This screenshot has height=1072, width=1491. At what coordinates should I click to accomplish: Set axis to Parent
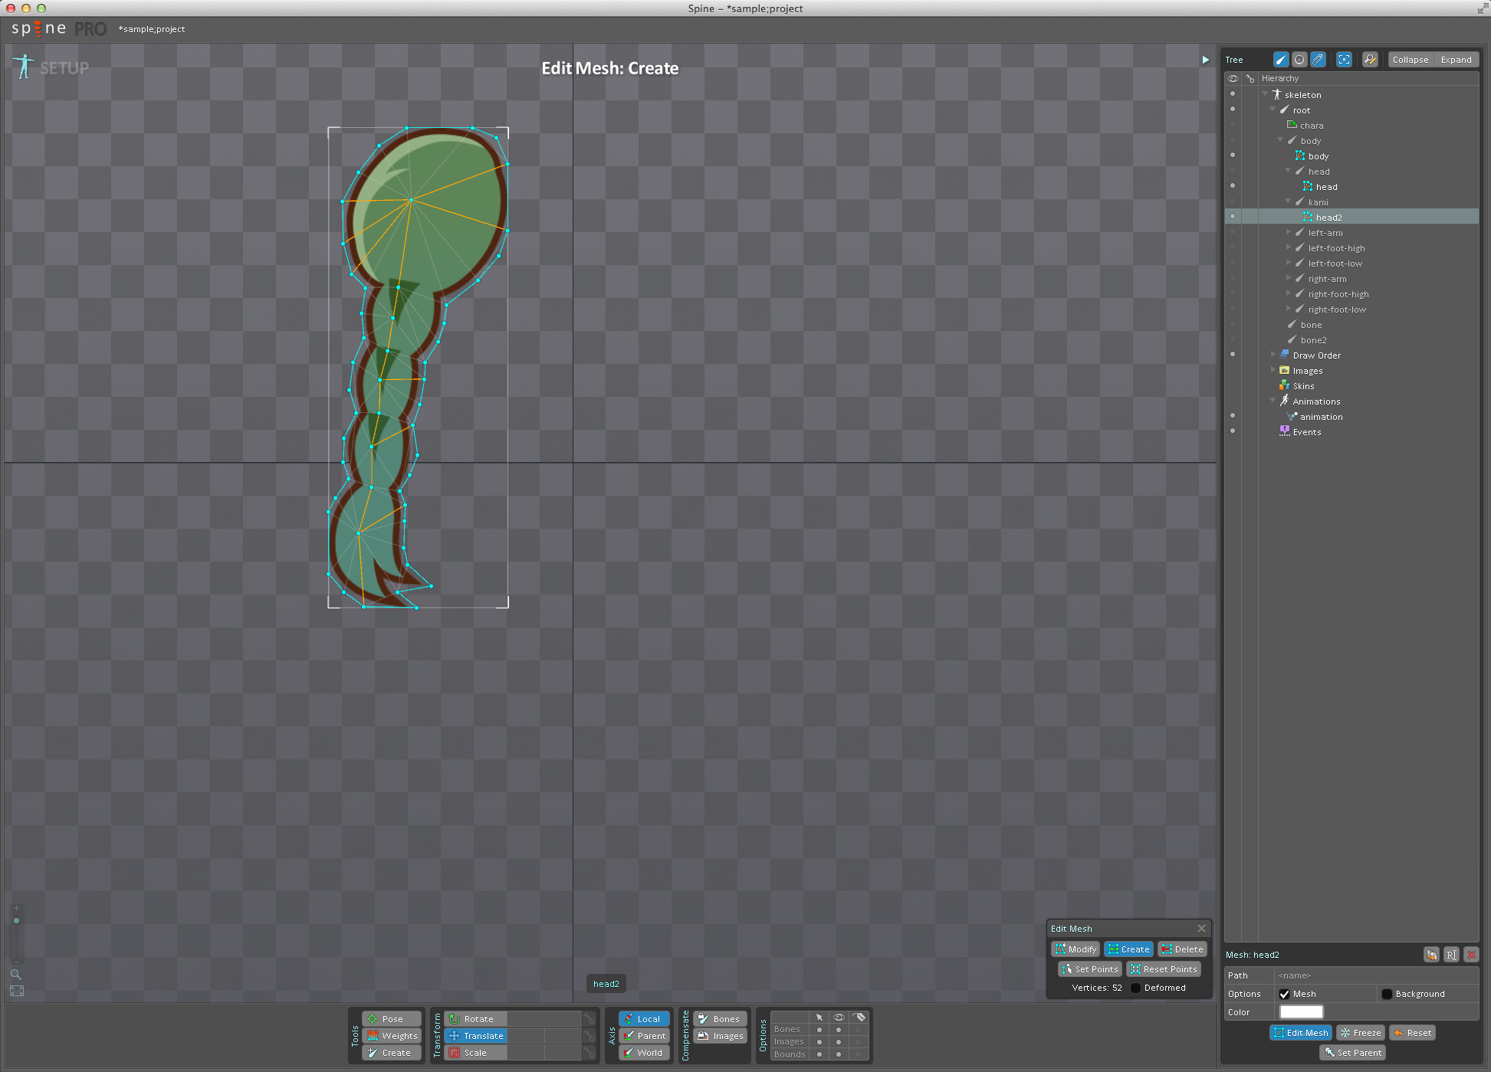(645, 1036)
